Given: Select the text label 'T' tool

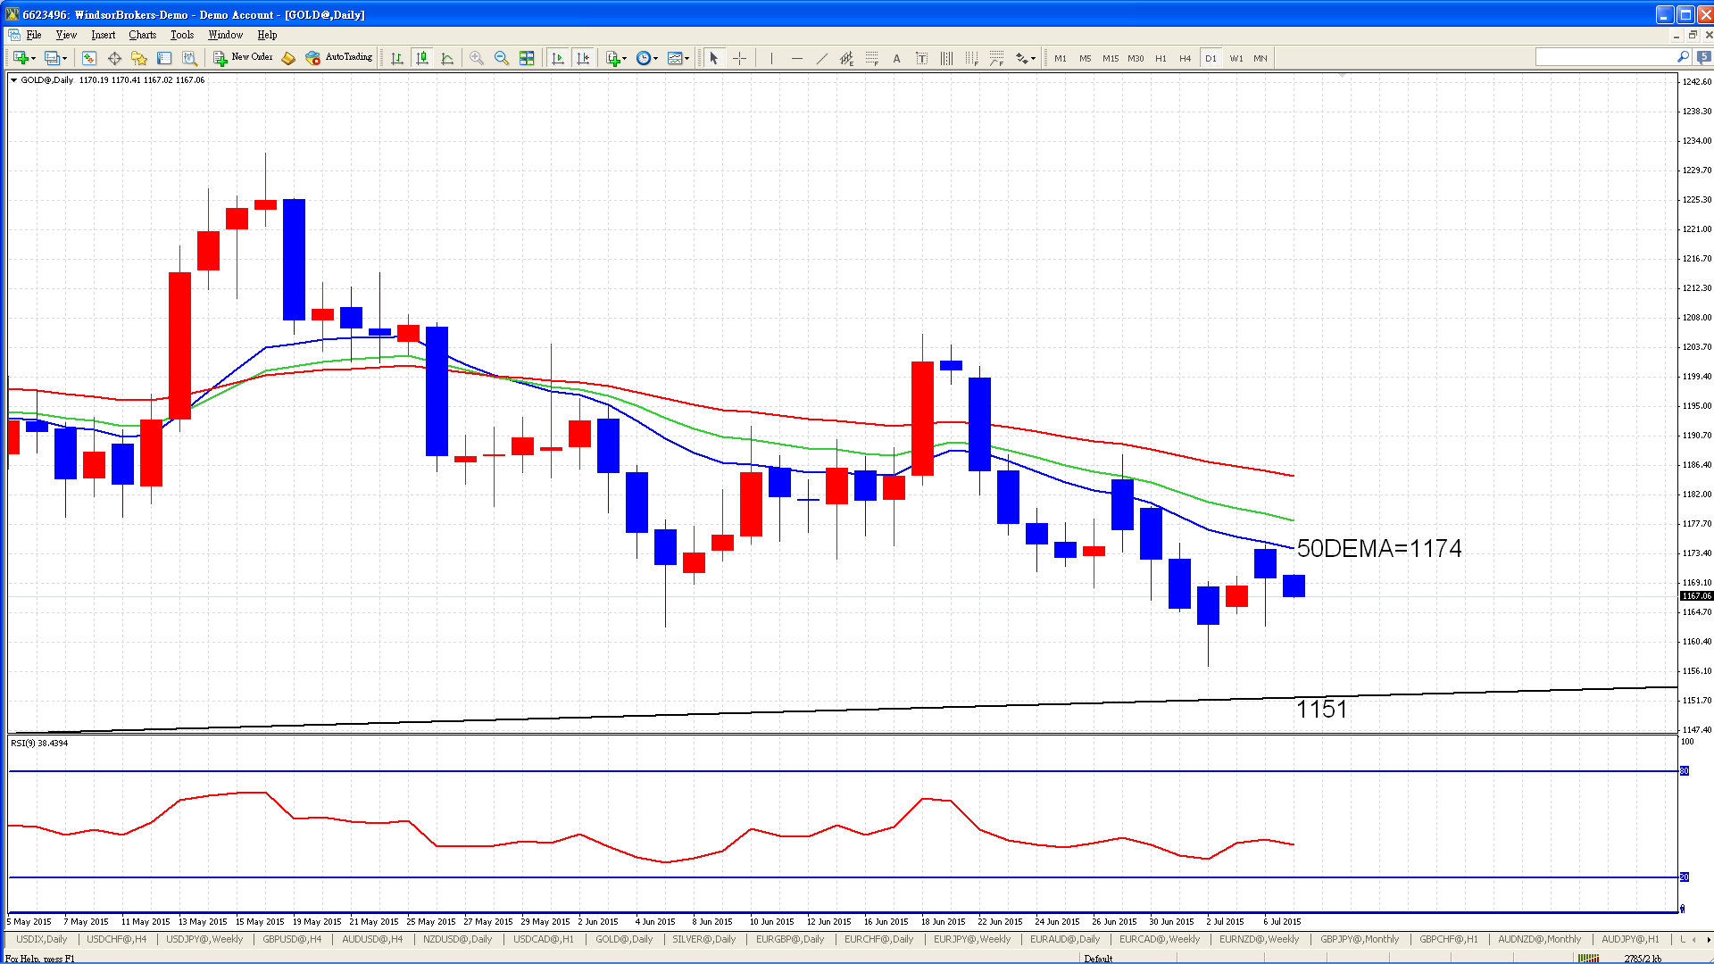Looking at the screenshot, I should (921, 58).
